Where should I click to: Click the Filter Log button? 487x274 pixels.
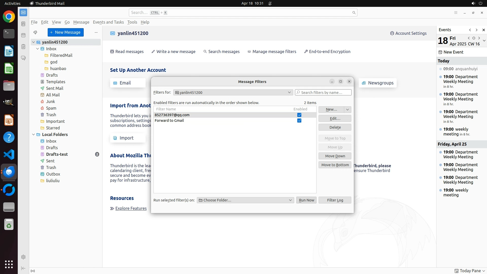(335, 200)
